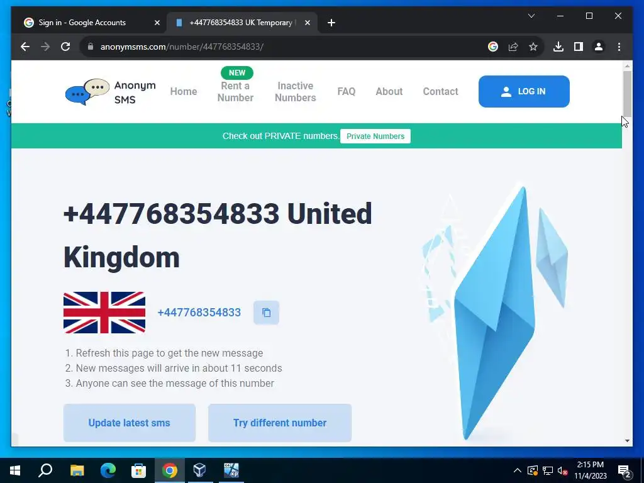The width and height of the screenshot is (644, 483).
Task: Toggle the side panel icon
Action: pyautogui.click(x=579, y=47)
